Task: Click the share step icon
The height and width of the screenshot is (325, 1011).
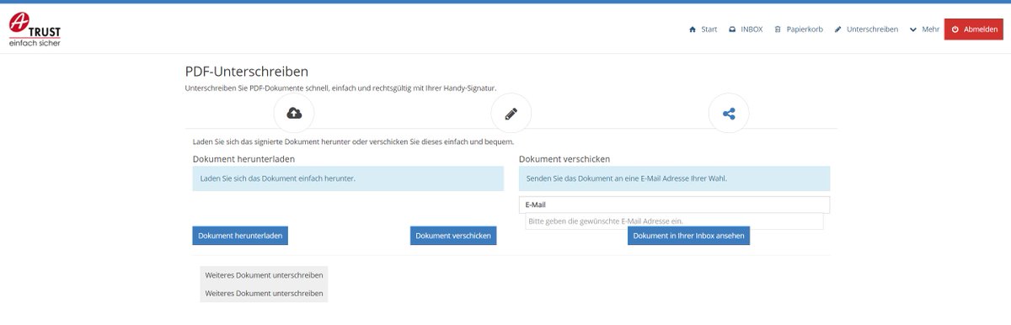Action: point(729,113)
